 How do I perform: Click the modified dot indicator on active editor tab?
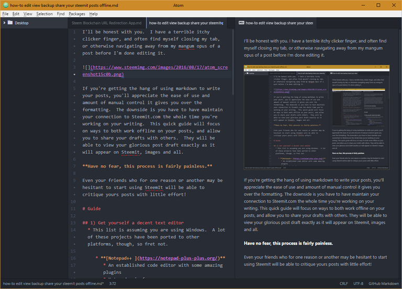222,24
